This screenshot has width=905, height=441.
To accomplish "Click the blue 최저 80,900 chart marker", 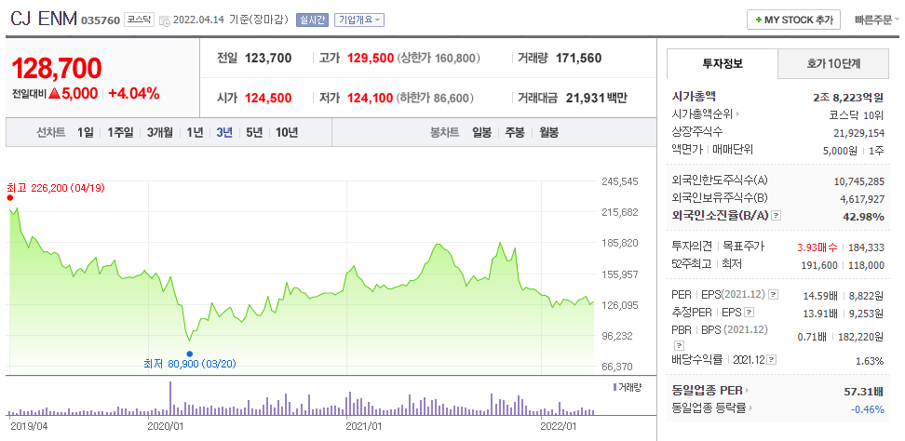I will click(x=189, y=354).
